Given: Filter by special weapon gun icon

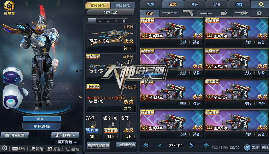Looking at the screenshot, I should coord(241,13).
